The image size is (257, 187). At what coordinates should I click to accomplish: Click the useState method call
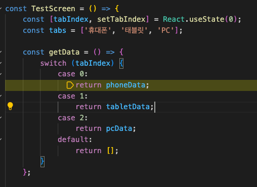[x=207, y=19]
